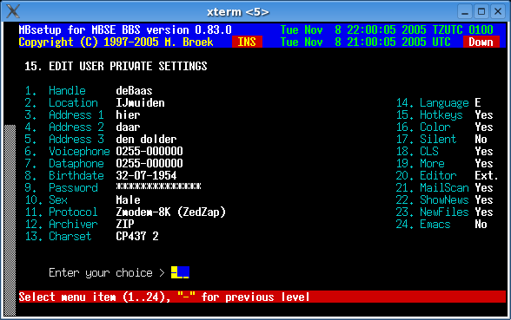511x320 pixels.
Task: Click the archiver value 'ZIP'
Action: tap(125, 224)
